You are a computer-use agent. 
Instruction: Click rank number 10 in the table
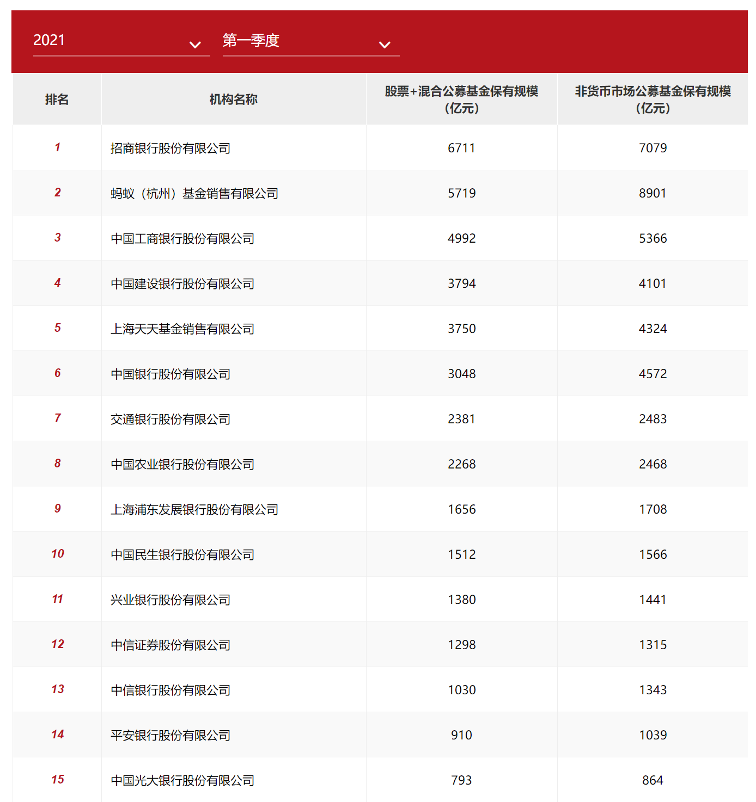pyautogui.click(x=58, y=554)
